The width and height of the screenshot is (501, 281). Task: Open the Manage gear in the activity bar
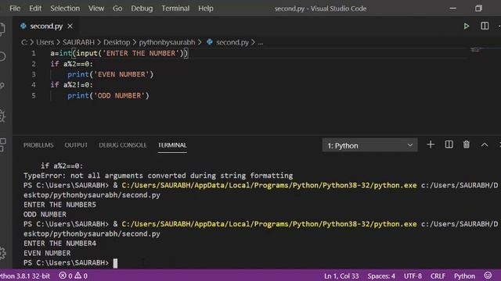(2, 253)
